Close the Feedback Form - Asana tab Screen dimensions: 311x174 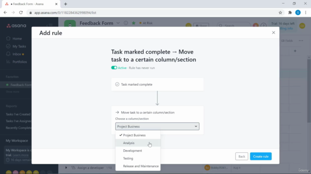coord(56,4)
